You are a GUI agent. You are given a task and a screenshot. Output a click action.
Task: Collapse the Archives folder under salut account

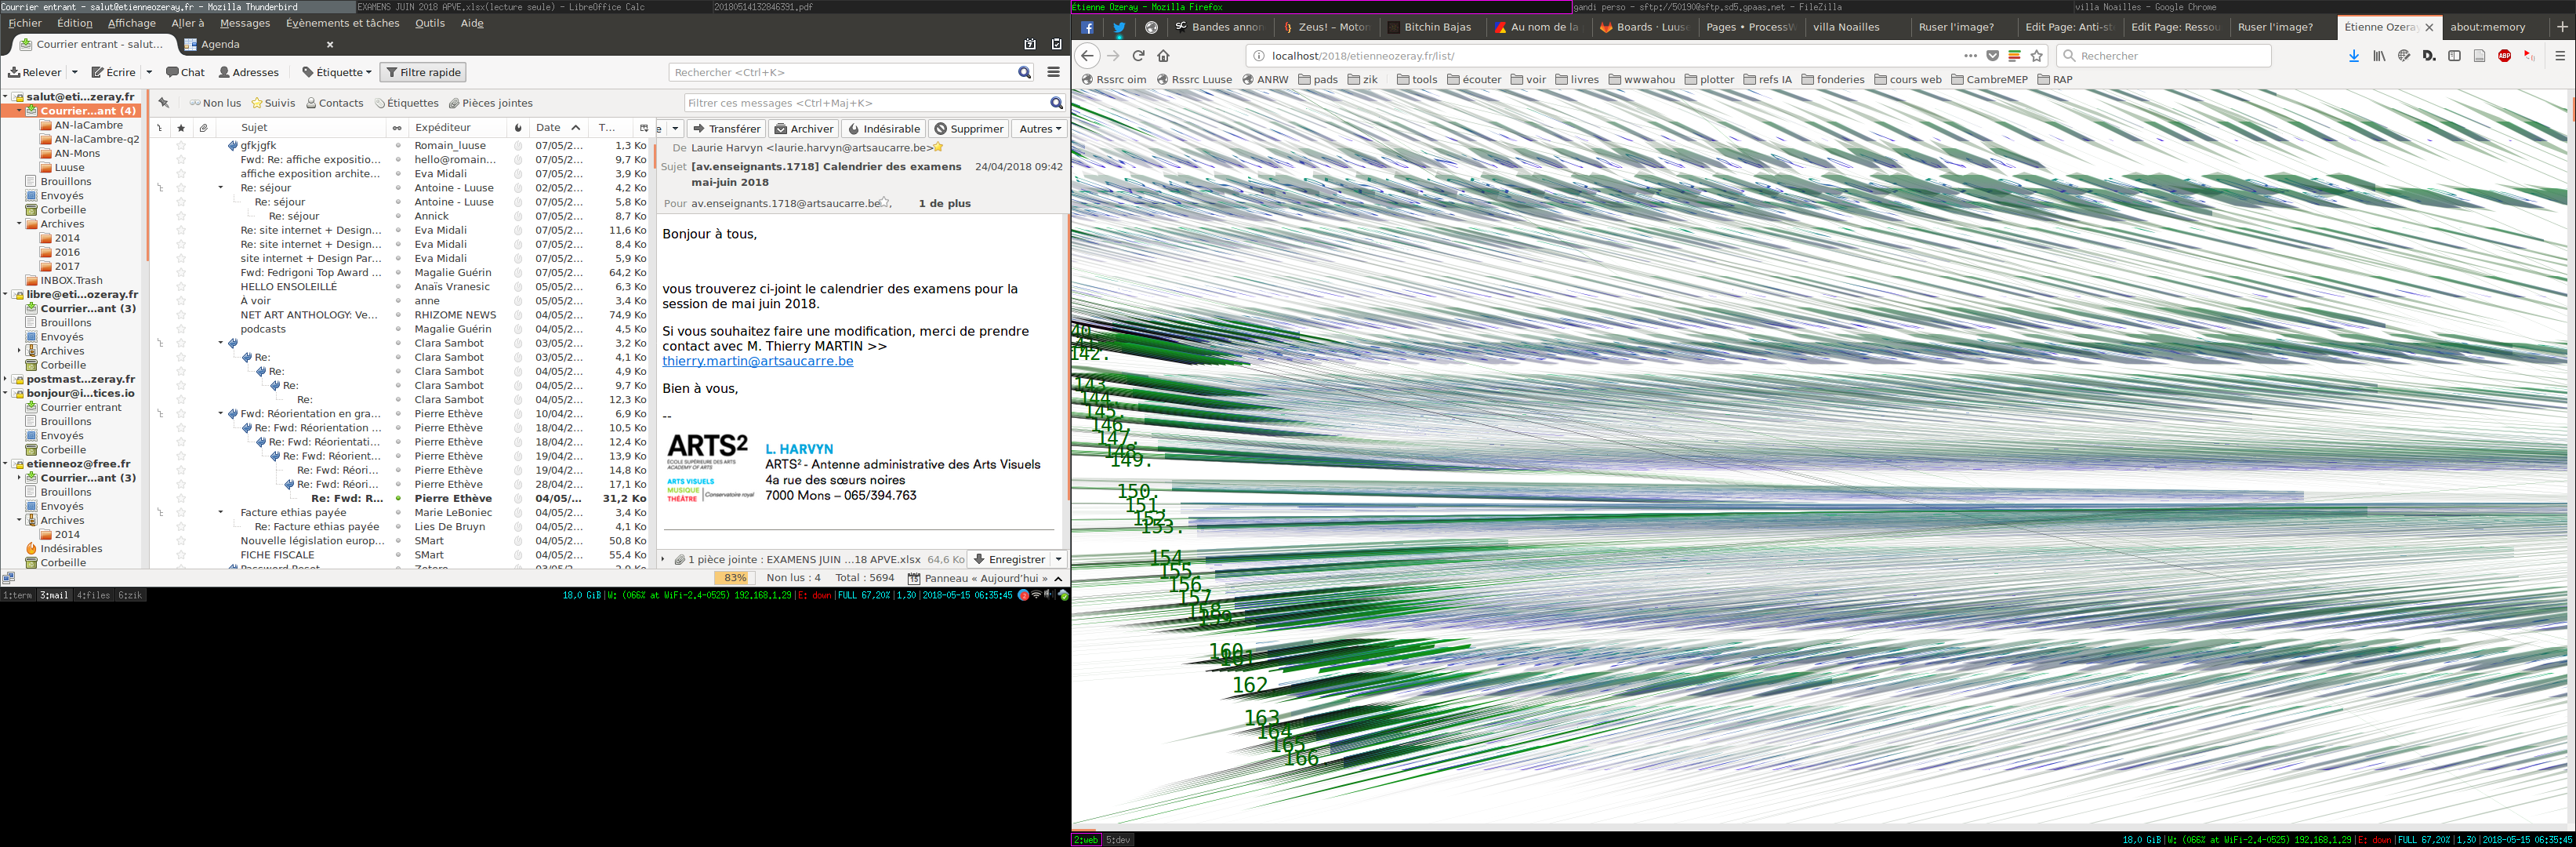[19, 224]
